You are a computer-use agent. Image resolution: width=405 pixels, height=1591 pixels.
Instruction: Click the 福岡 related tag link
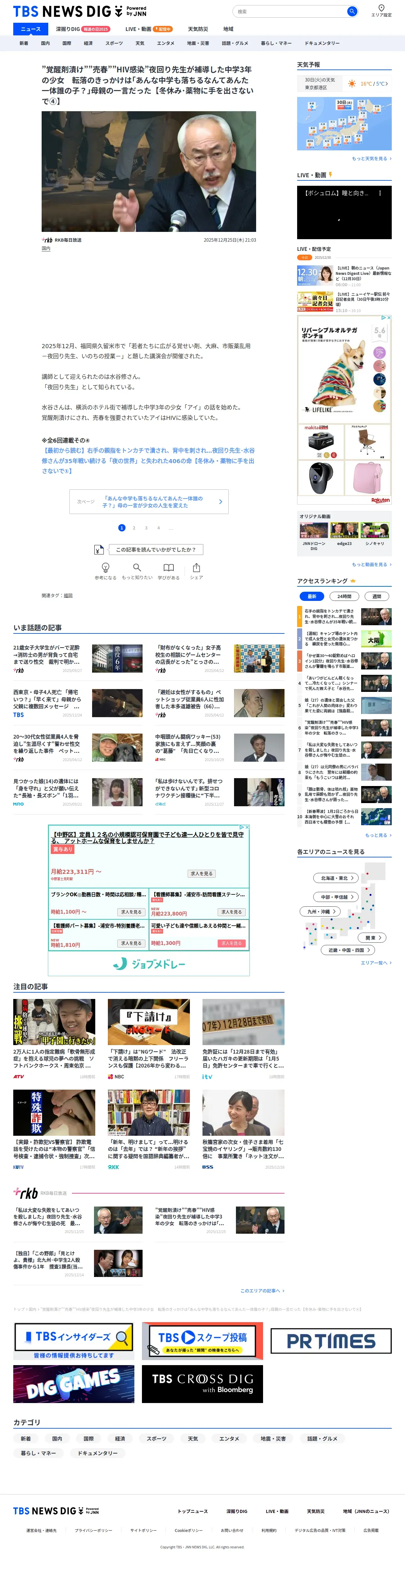click(x=68, y=596)
